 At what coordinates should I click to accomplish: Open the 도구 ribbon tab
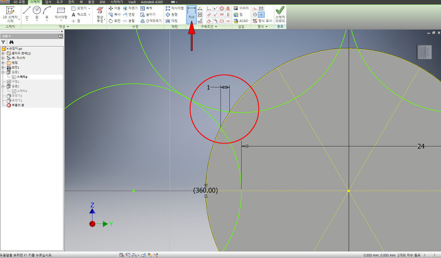point(60,2)
